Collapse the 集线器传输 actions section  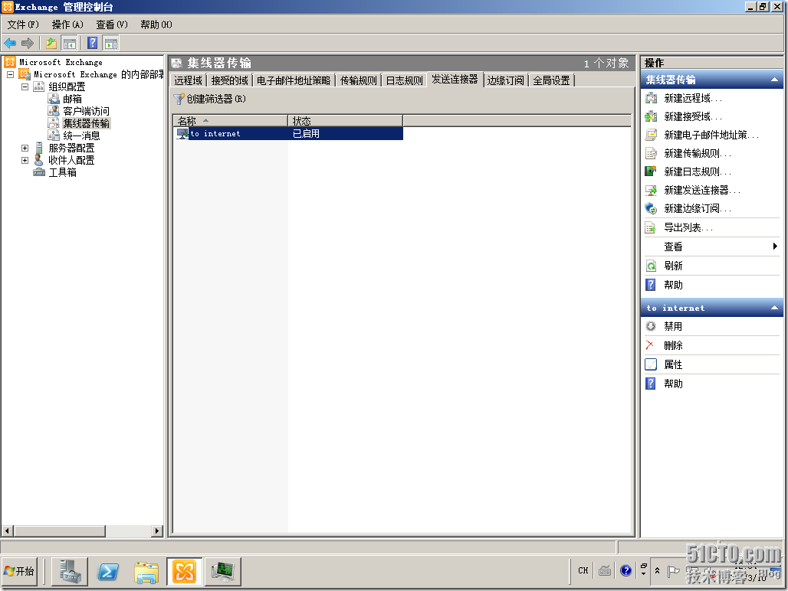coord(775,78)
